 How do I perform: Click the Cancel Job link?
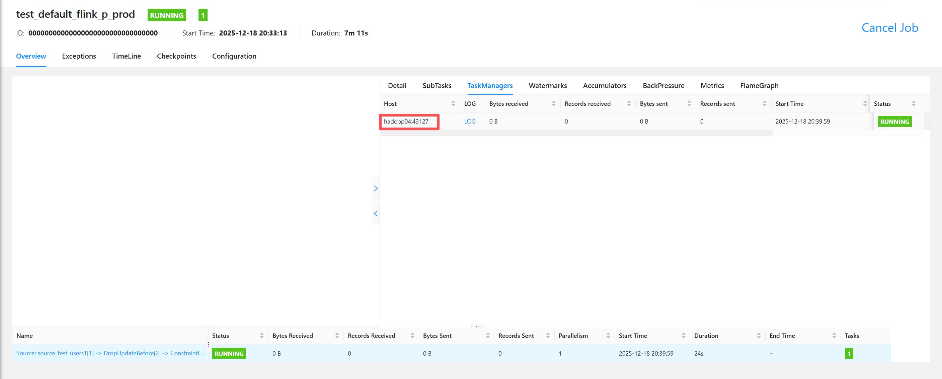[x=889, y=28]
